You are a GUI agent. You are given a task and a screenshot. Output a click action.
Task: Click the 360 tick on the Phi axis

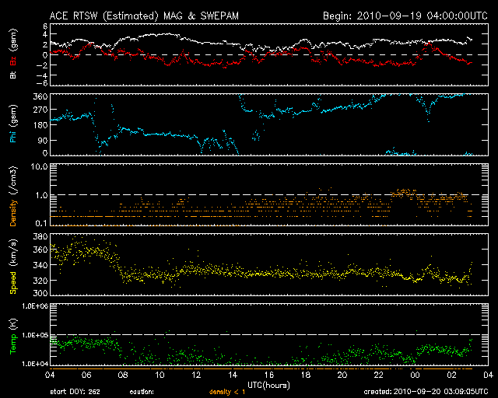pyautogui.click(x=40, y=96)
